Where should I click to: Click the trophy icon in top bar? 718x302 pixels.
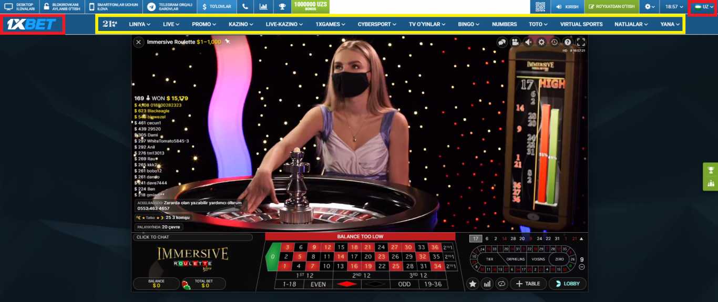tap(282, 7)
